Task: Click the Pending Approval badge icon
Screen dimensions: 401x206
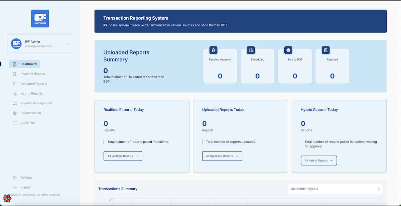Action: pyautogui.click(x=214, y=50)
